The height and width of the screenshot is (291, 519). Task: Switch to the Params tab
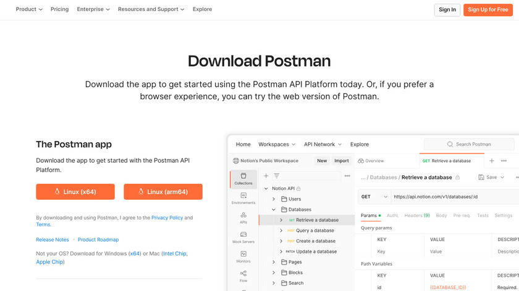pos(370,215)
